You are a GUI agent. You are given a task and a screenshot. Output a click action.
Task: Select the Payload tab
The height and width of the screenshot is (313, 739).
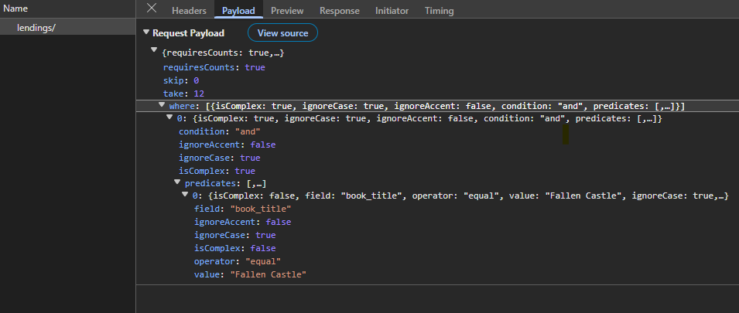pos(238,10)
